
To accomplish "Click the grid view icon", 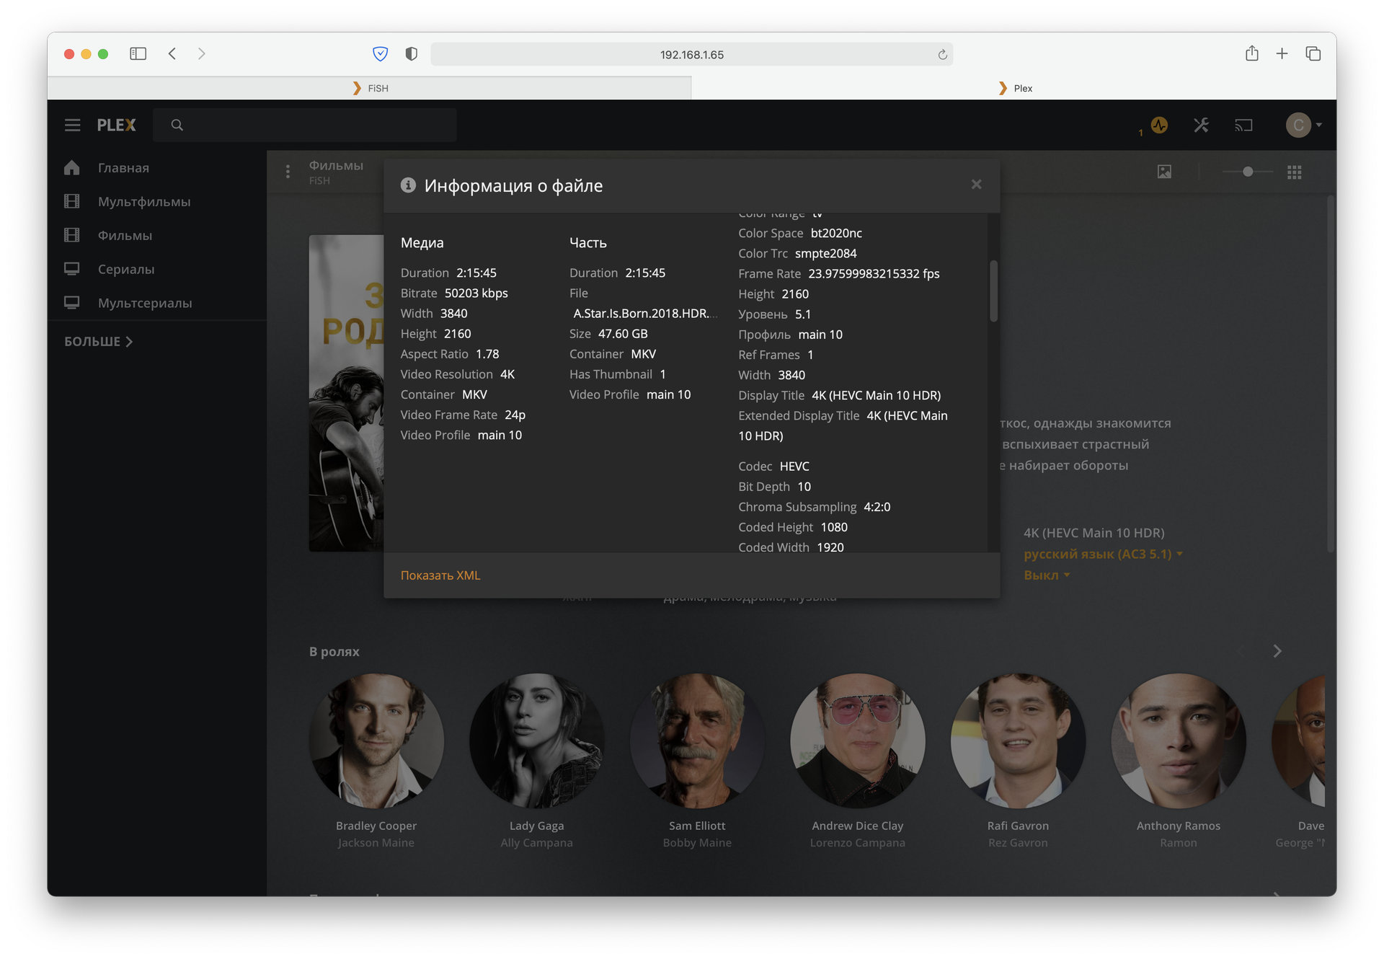I will click(x=1294, y=172).
